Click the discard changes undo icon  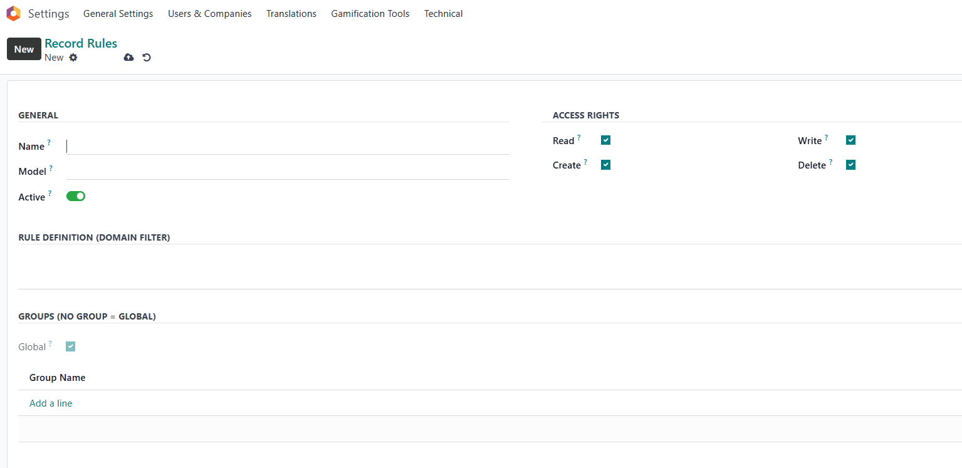147,58
